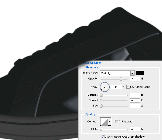Click the Angle field showing -145

(x=116, y=87)
